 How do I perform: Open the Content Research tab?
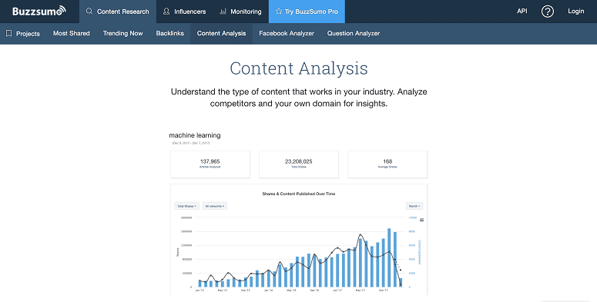118,12
